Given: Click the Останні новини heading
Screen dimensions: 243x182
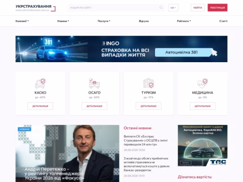Looking at the screenshot, I should pyautogui.click(x=138, y=128).
